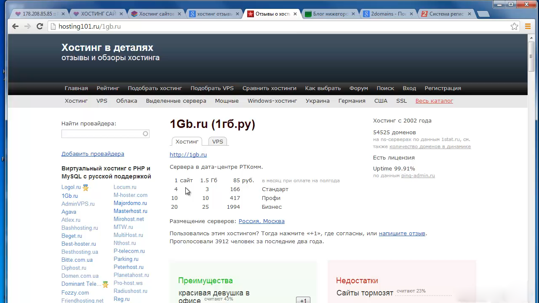This screenshot has height=303, width=539.
Task: Click the browser Back arrow
Action: 16,26
